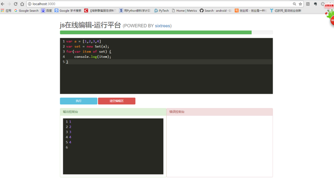Reload the page with refresh icon
This screenshot has height=193, width=334.
[15, 4]
